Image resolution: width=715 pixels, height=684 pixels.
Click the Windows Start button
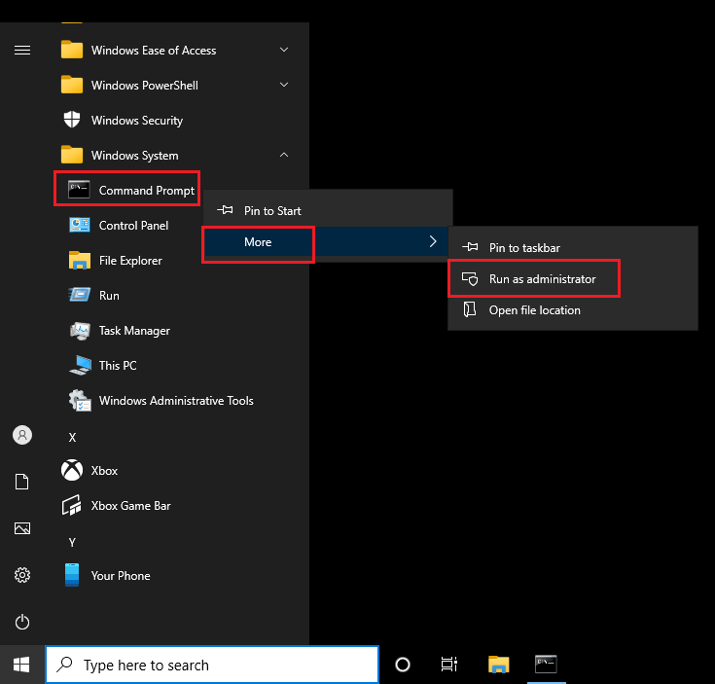point(21,665)
